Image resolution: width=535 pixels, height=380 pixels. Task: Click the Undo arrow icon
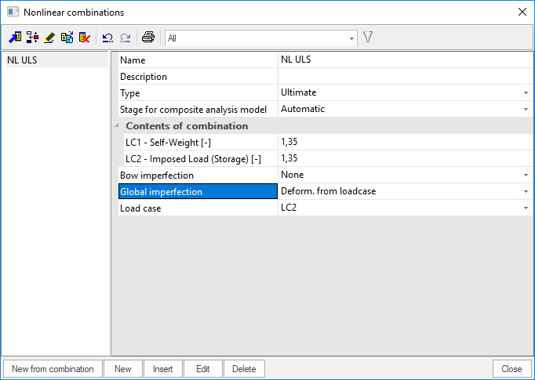[107, 37]
